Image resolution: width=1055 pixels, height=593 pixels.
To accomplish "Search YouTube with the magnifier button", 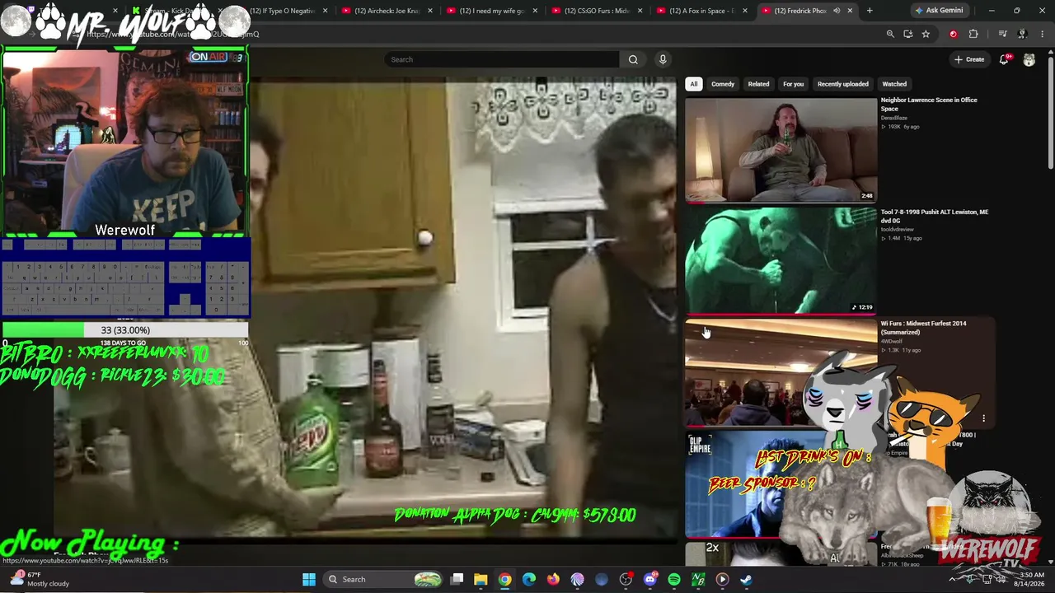I will point(633,59).
